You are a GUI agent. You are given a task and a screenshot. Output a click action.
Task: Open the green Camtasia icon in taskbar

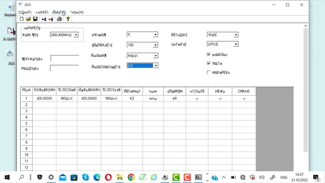click(x=176, y=177)
